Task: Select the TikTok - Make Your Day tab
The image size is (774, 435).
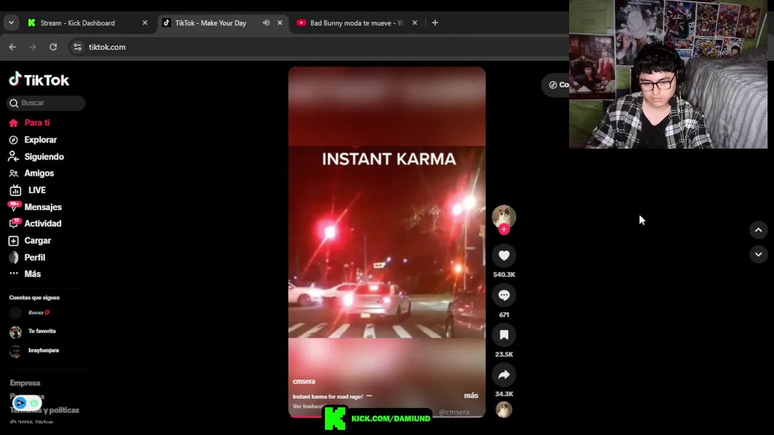Action: (210, 23)
